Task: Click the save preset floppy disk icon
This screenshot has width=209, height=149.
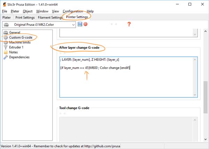Action: pos(80,24)
